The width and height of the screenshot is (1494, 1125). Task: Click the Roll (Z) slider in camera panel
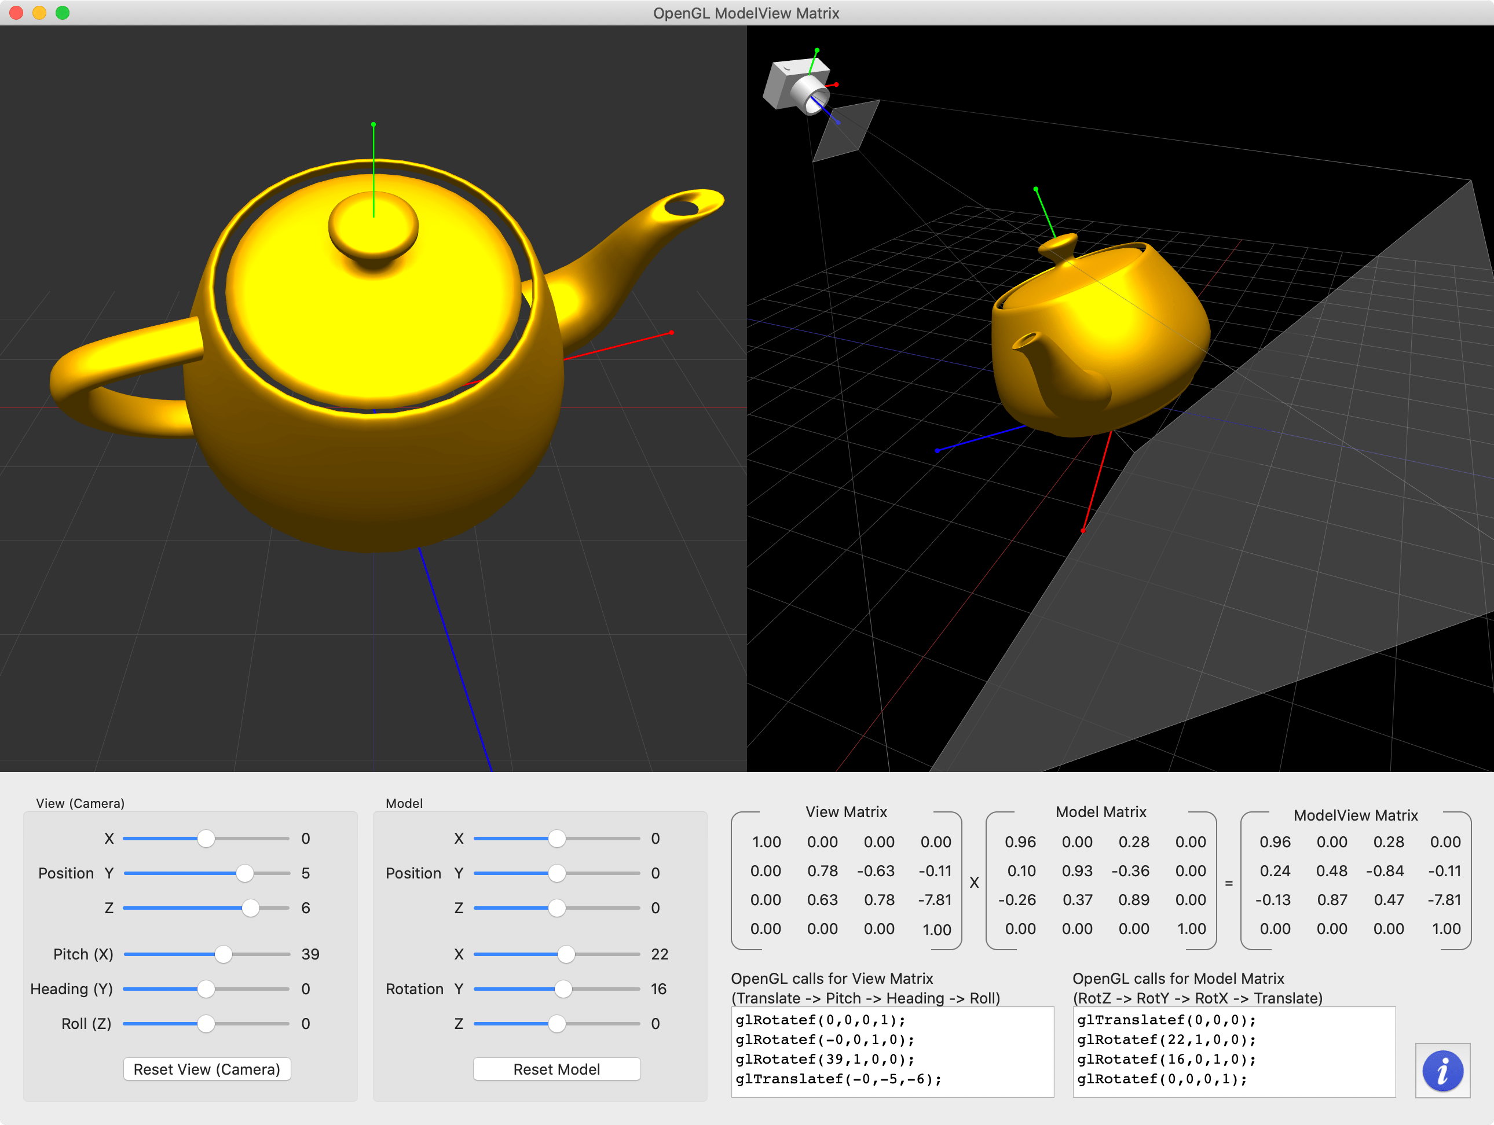(206, 1024)
